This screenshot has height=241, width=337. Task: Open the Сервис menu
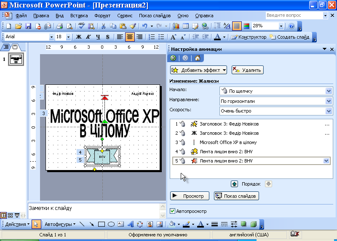pos(125,16)
